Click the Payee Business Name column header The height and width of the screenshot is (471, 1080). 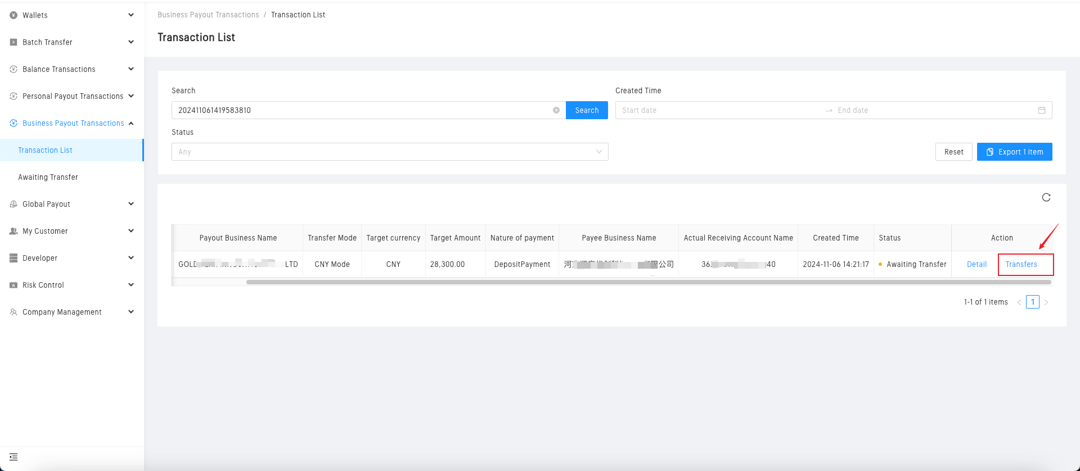(x=619, y=238)
